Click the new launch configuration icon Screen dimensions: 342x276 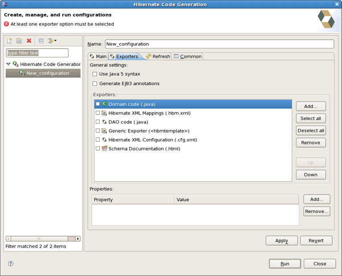tap(9, 41)
